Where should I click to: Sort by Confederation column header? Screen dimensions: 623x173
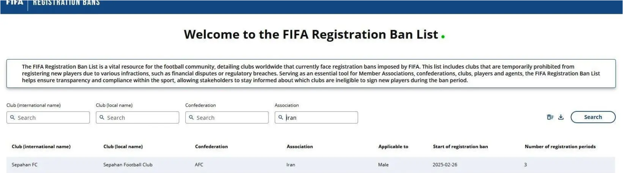[x=211, y=146]
